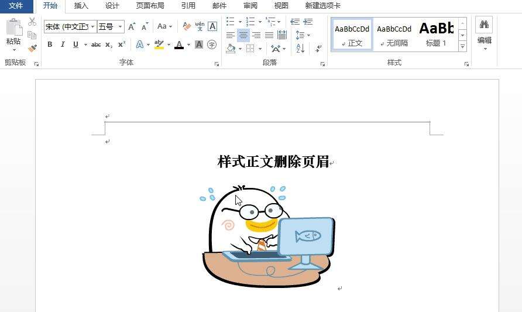Click the line spacing icon
The width and height of the screenshot is (522, 312).
tap(300, 35)
